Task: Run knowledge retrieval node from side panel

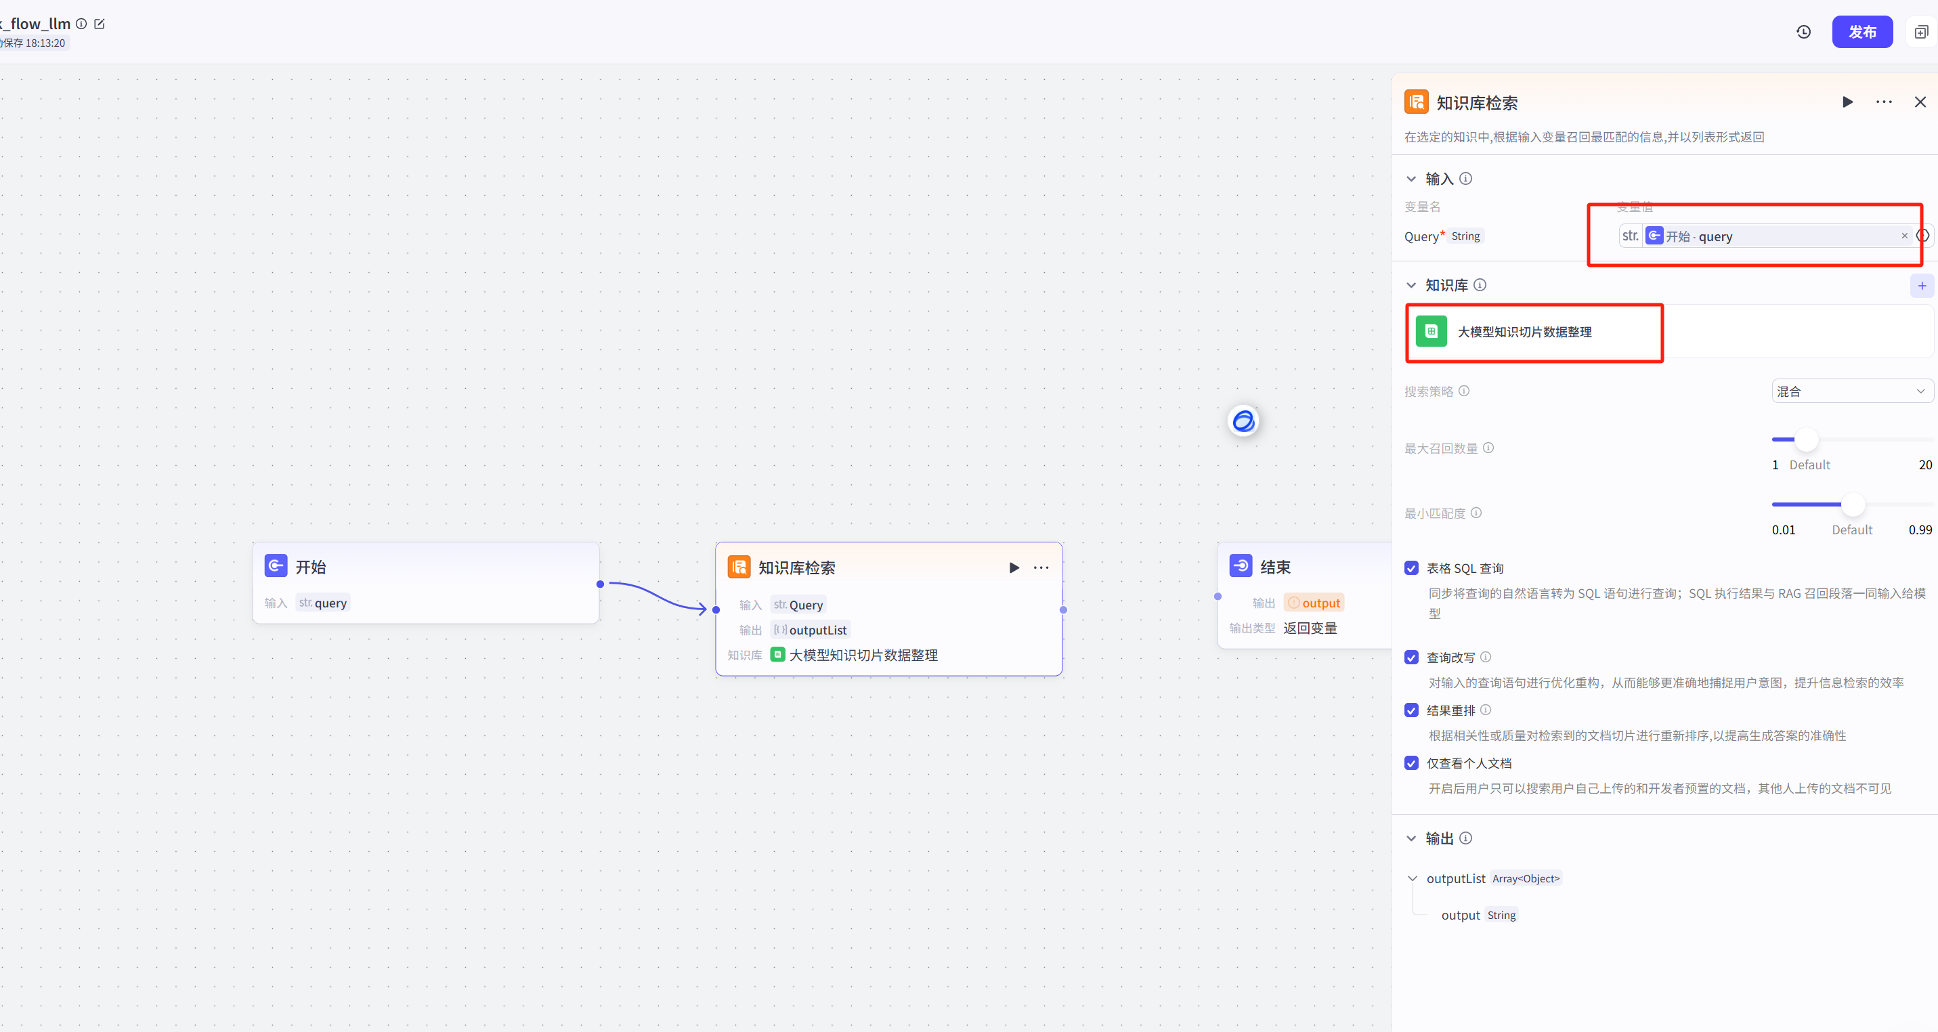Action: tap(1847, 102)
